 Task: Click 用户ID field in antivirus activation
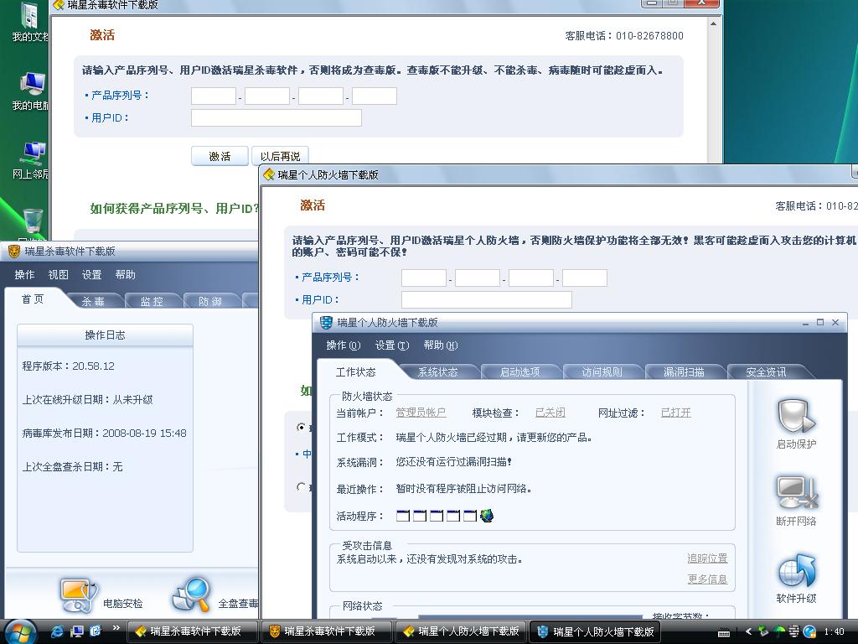277,117
